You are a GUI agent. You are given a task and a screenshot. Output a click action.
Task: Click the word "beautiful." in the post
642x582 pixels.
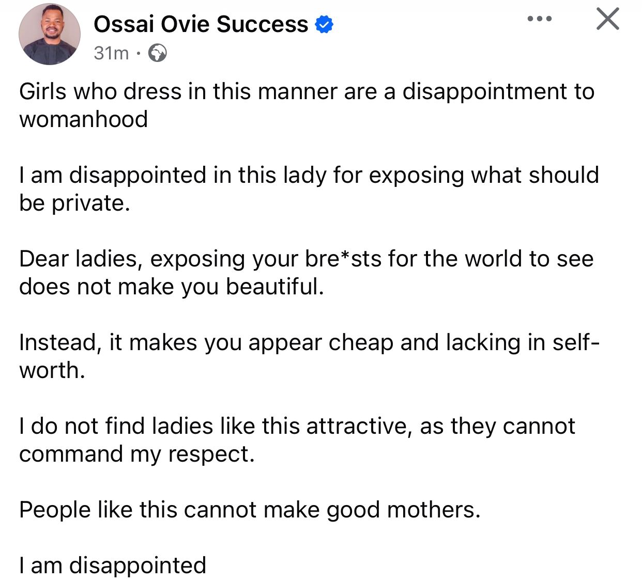275,287
